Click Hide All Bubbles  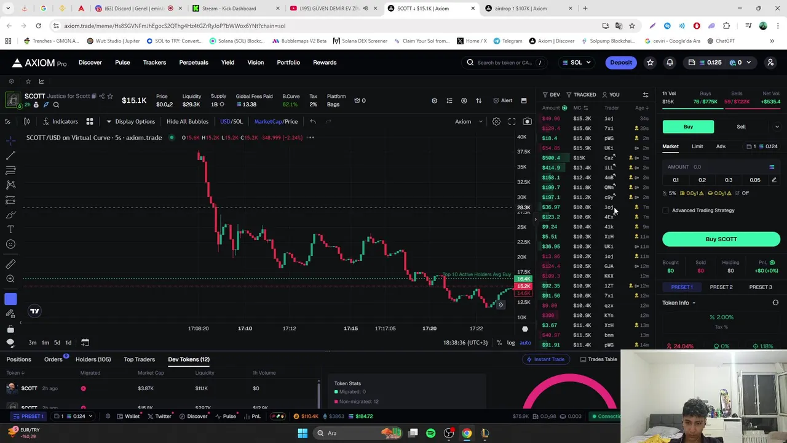click(188, 121)
